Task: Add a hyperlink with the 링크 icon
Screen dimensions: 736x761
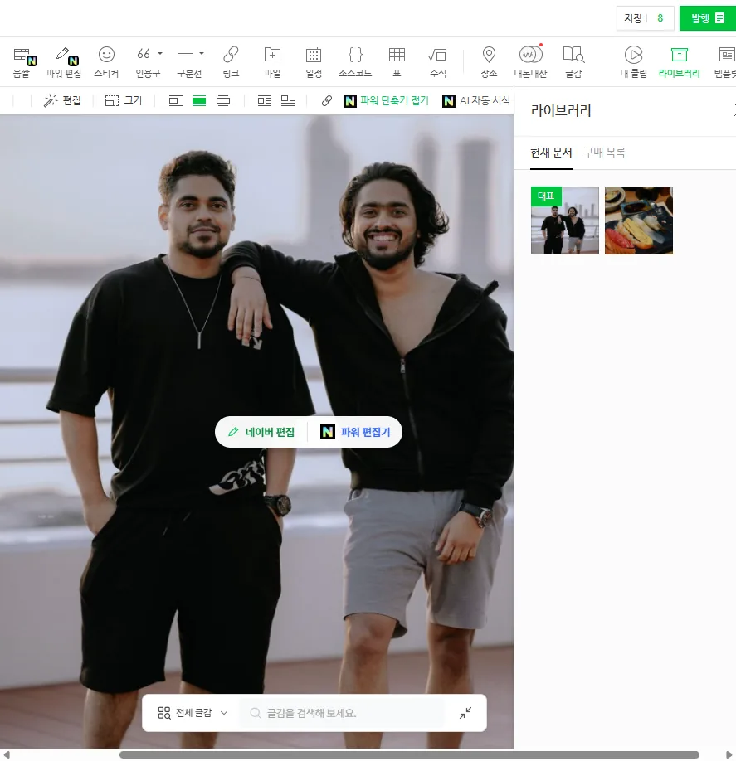Action: pyautogui.click(x=231, y=62)
